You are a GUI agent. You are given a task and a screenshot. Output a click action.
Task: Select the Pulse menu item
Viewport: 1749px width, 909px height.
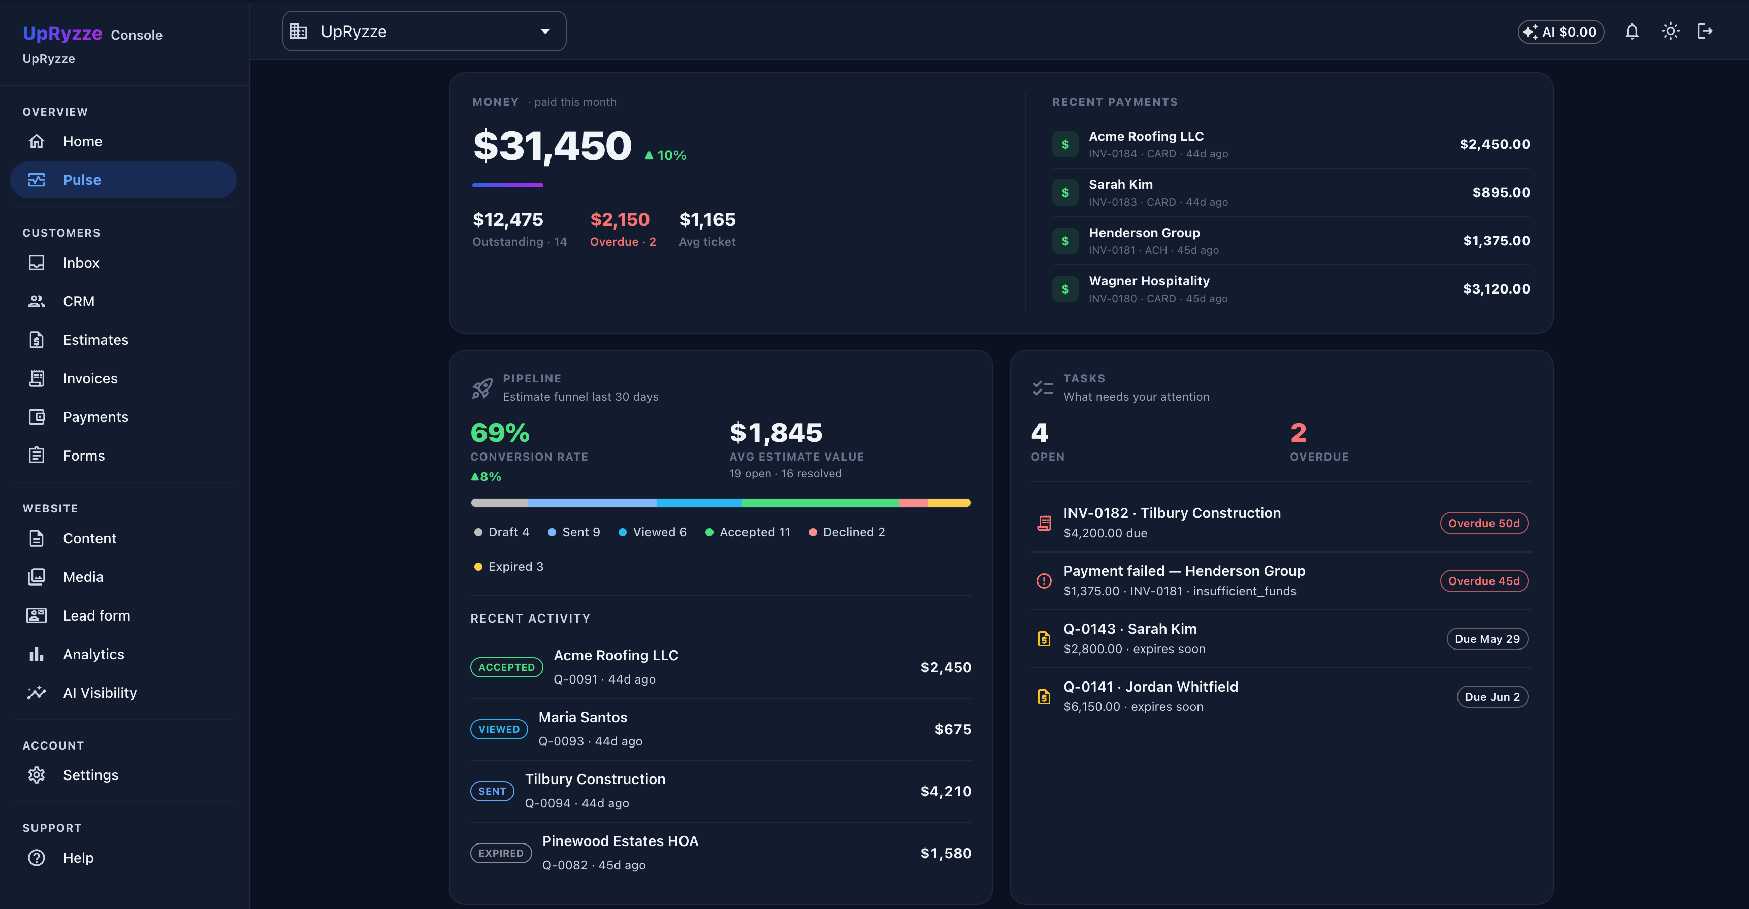[123, 180]
